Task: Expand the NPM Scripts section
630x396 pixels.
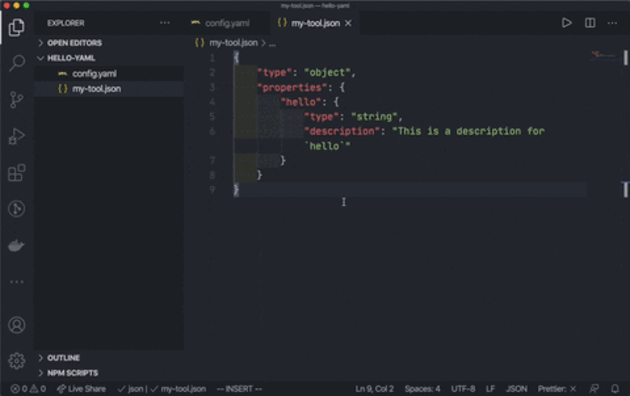Action: [x=72, y=373]
